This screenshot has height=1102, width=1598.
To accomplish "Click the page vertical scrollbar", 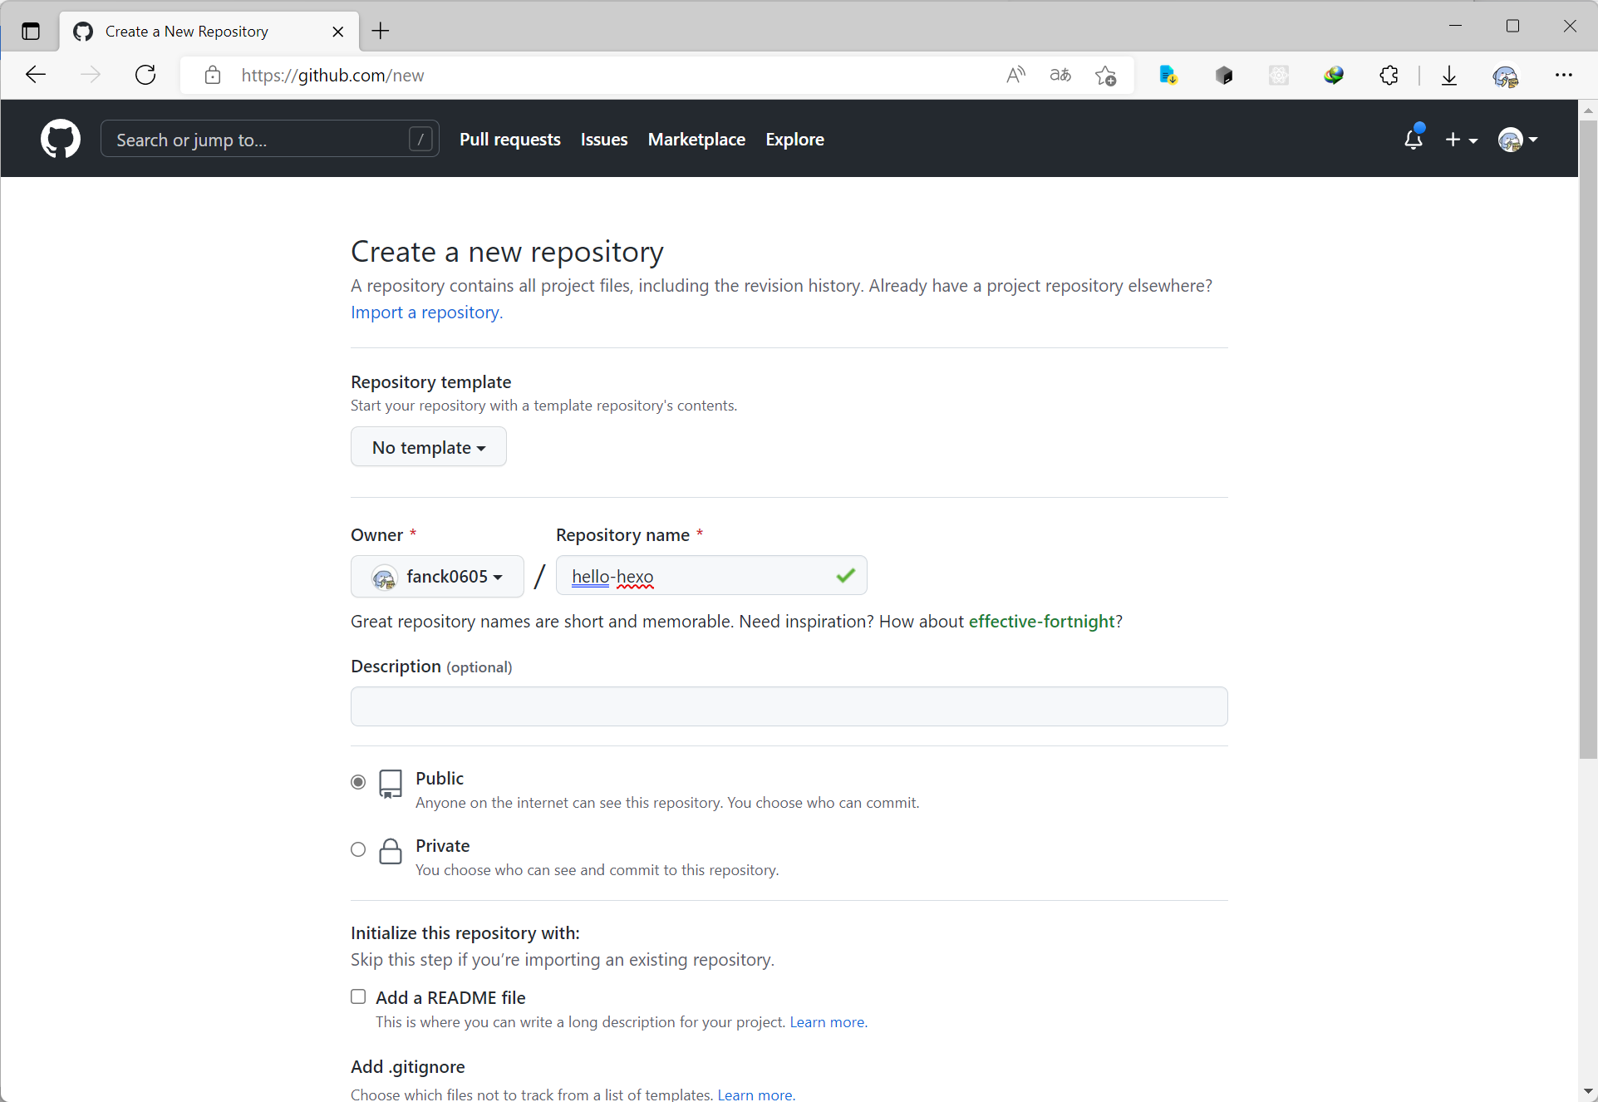I will [1588, 439].
